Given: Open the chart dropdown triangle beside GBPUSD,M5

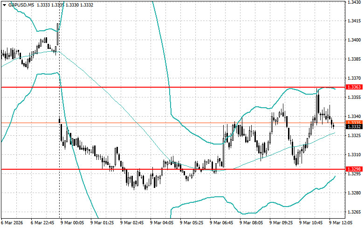Looking at the screenshot, I should pyautogui.click(x=4, y=5).
